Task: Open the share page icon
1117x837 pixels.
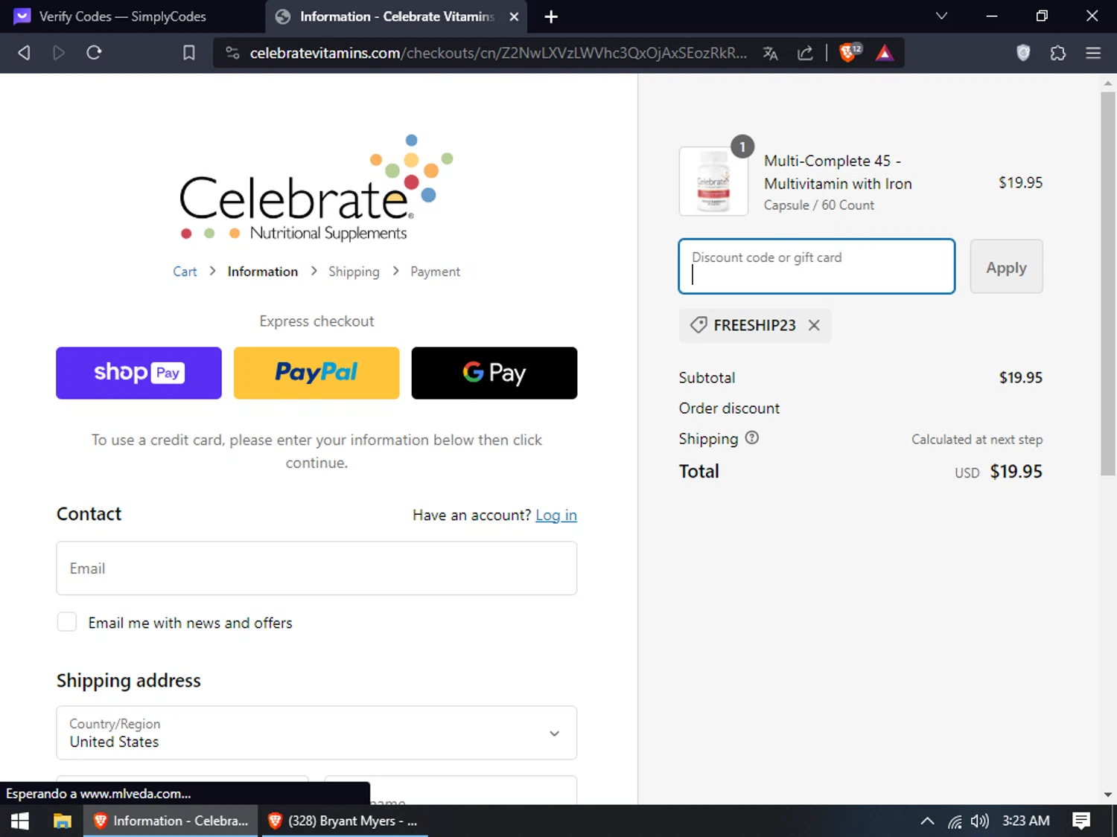Action: point(805,53)
